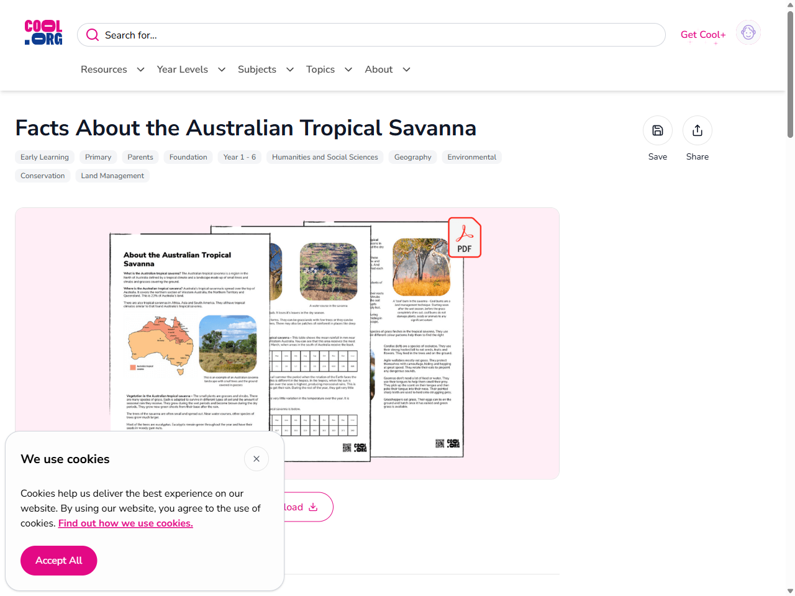Open the Topics menu

320,70
